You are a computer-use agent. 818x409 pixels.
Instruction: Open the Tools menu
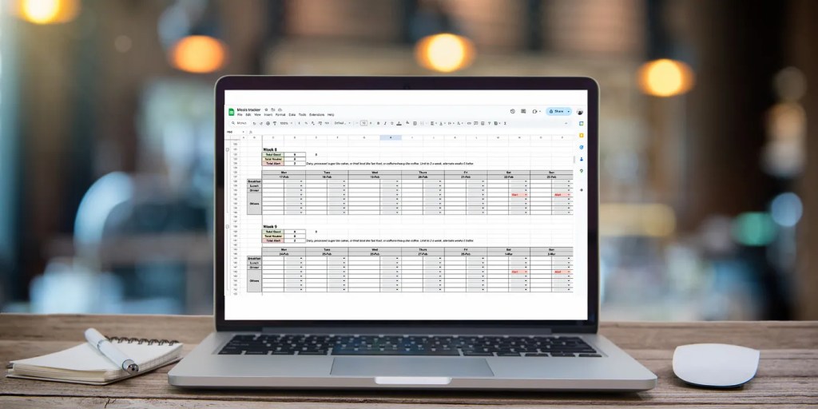pyautogui.click(x=303, y=115)
